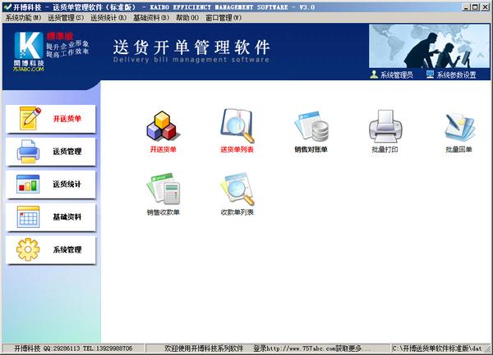Image resolution: width=493 pixels, height=355 pixels.
Task: Click the world map people banner image
Action: click(429, 46)
